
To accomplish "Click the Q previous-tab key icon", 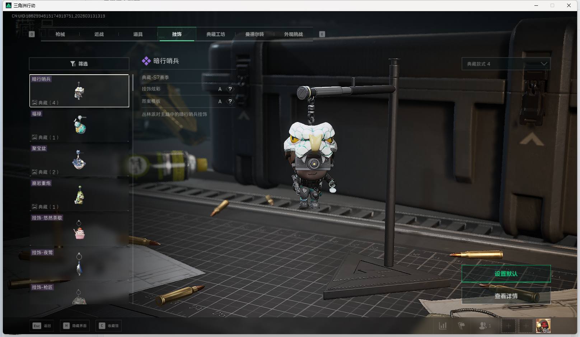I will [x=32, y=34].
